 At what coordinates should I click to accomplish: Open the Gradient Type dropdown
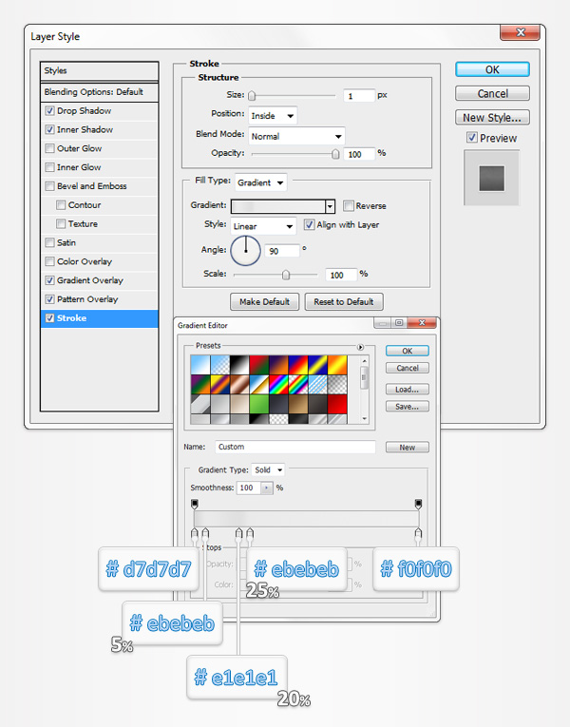(x=267, y=469)
